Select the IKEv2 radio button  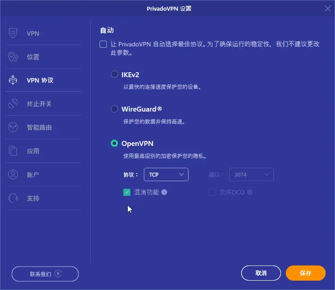pyautogui.click(x=114, y=74)
